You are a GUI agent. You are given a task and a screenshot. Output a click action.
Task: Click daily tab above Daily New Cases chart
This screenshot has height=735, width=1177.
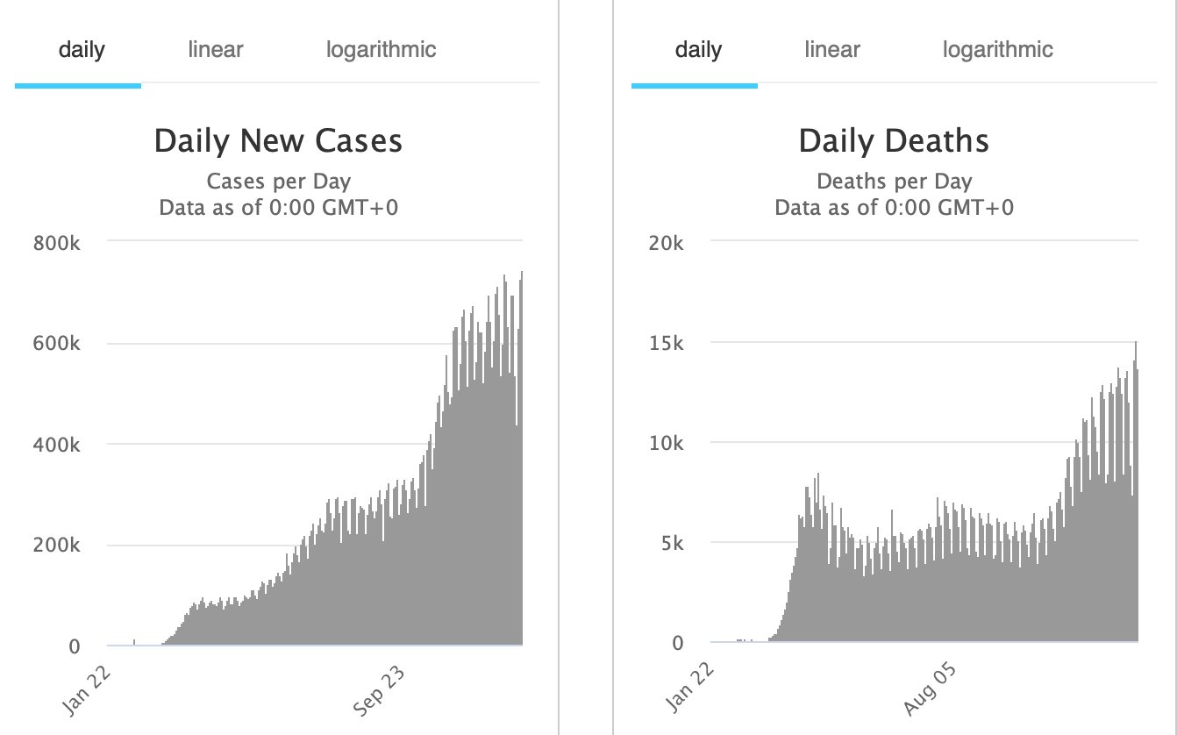[x=82, y=50]
